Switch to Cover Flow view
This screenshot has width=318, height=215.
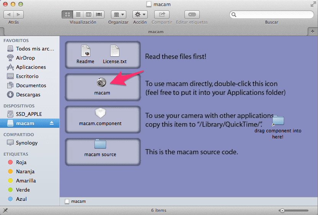pyautogui.click(x=99, y=15)
